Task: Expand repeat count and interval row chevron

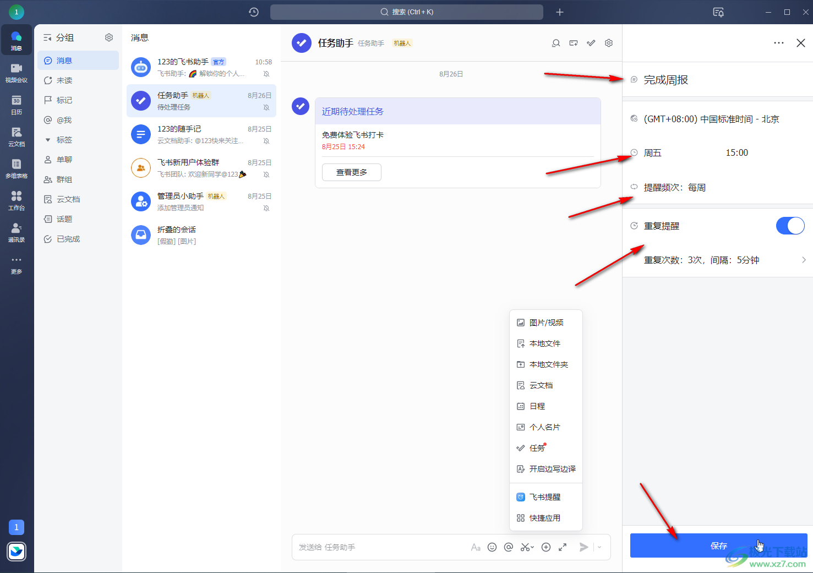Action: tap(804, 260)
